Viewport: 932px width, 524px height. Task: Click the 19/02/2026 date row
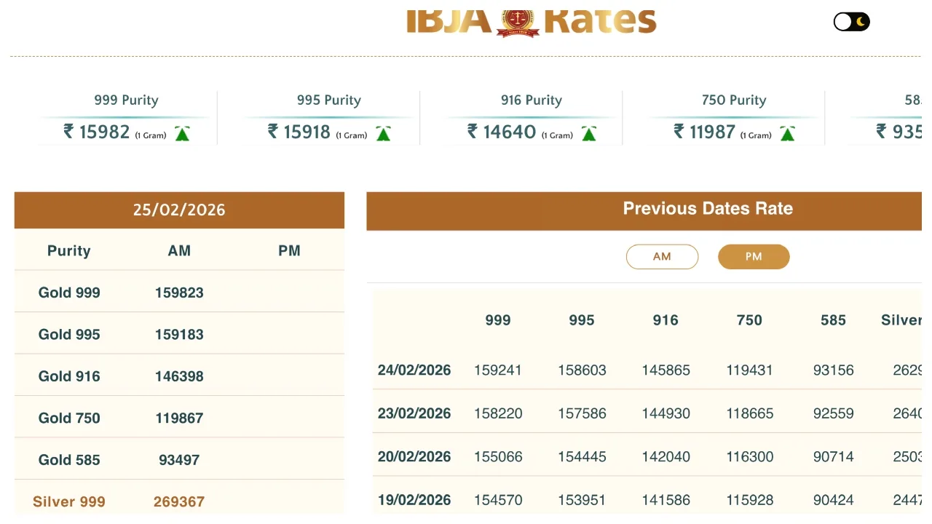coord(414,500)
